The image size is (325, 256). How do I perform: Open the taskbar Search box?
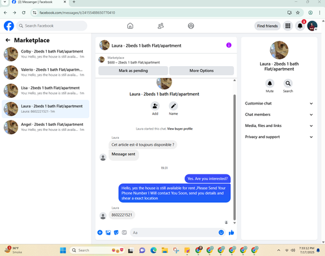click(x=97, y=250)
